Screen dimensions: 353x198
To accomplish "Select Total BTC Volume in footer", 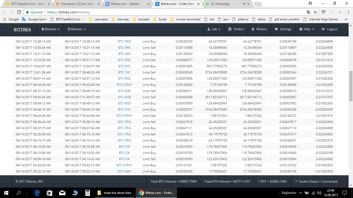I will pyautogui.click(x=174, y=181).
